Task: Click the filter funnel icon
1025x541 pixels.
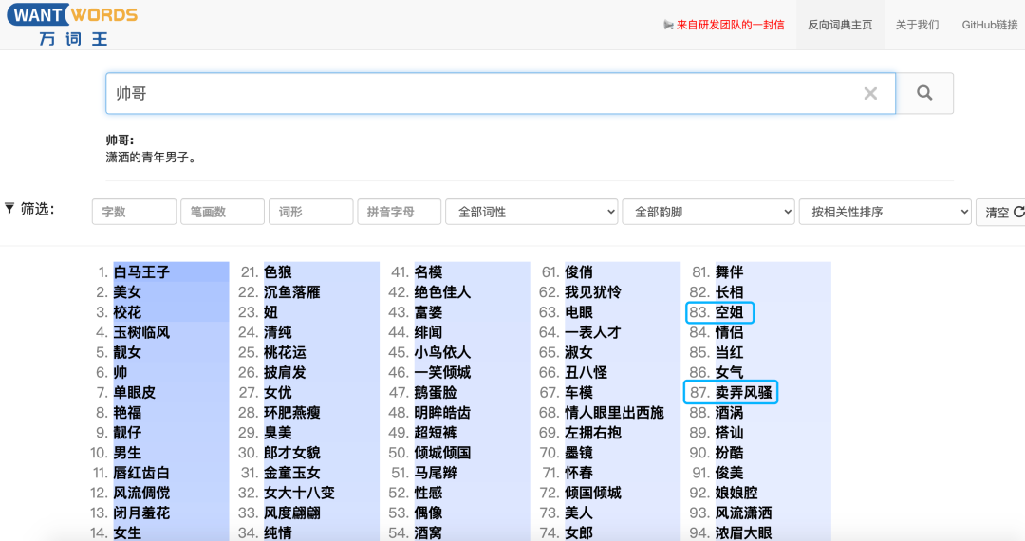Action: pyautogui.click(x=9, y=209)
